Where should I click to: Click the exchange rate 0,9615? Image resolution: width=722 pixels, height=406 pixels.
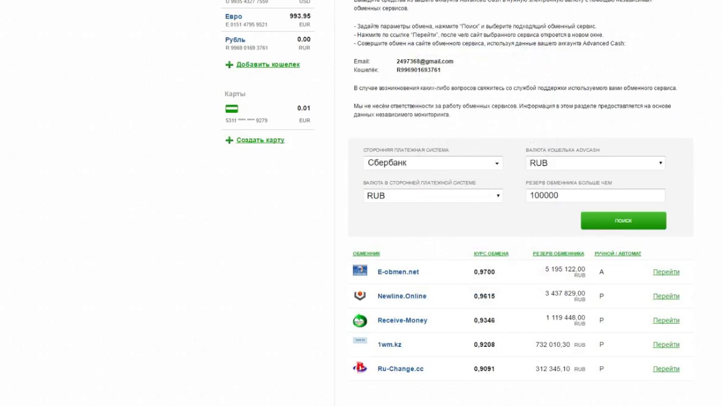(x=484, y=296)
